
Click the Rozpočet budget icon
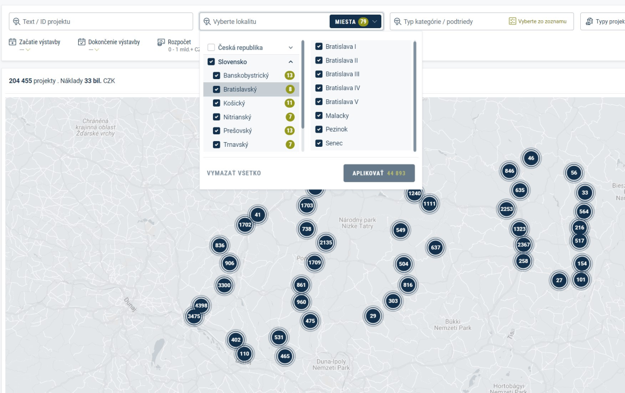click(x=161, y=42)
